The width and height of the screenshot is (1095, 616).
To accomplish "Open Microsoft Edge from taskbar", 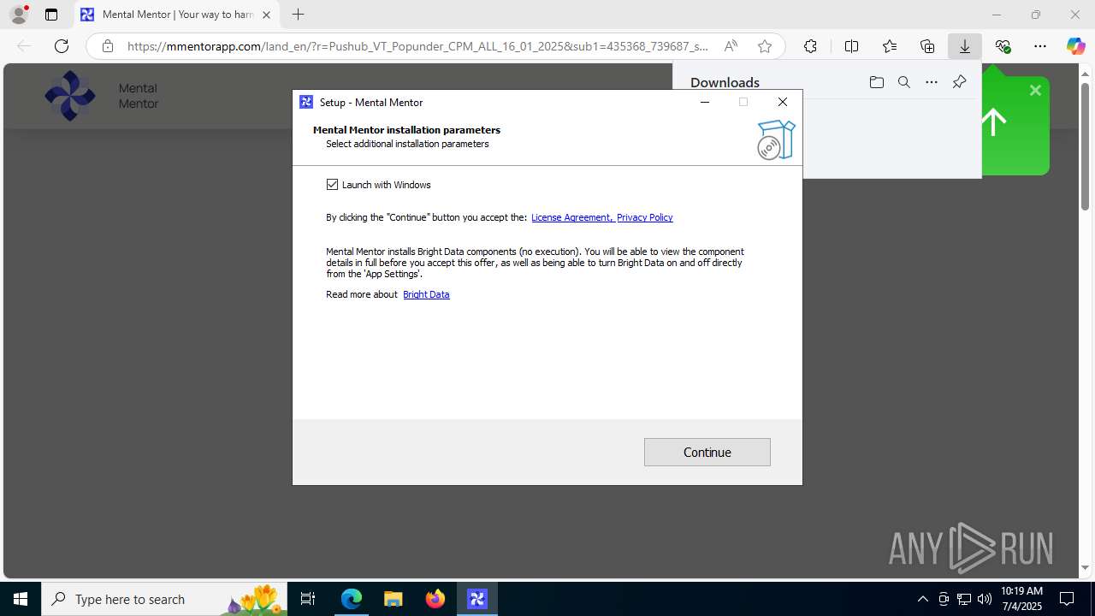I will [352, 599].
